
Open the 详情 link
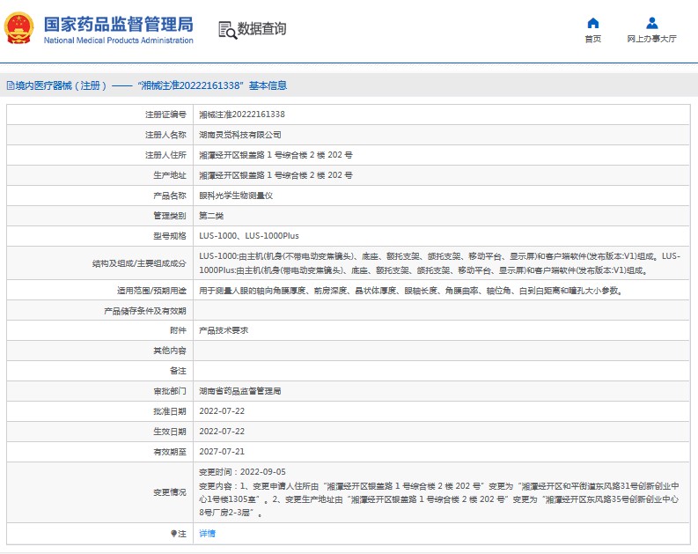pos(207,534)
